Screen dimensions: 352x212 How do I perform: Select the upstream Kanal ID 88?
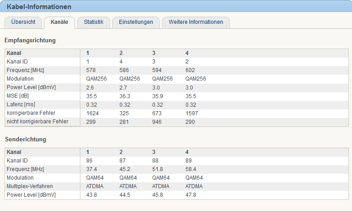(x=156, y=160)
